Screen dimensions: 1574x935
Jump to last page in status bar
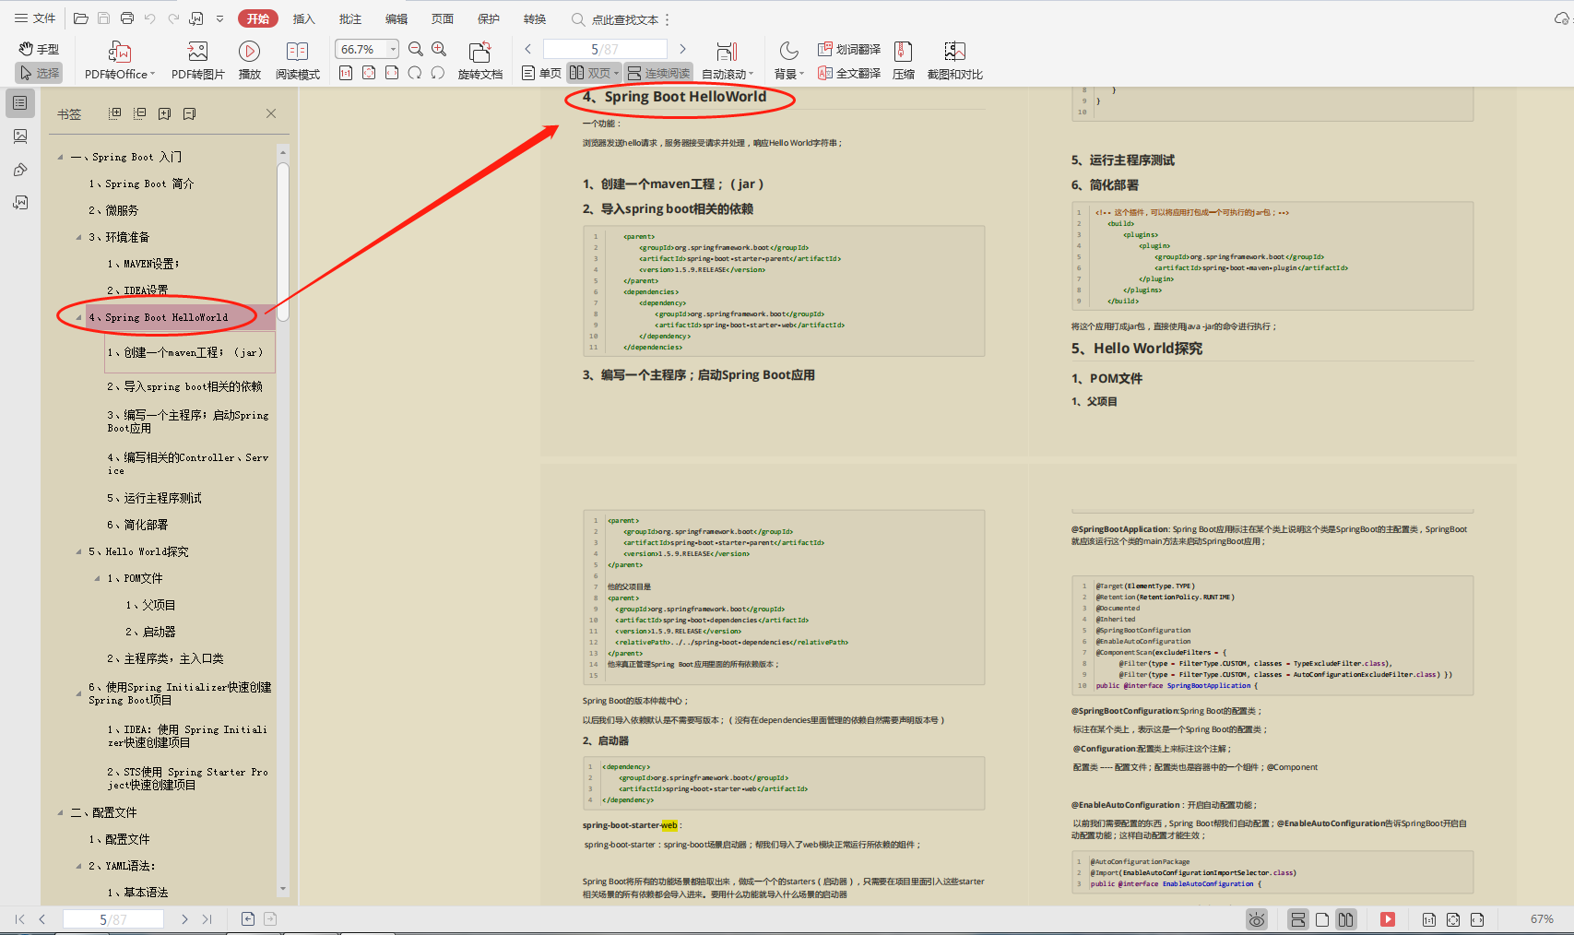point(207,919)
